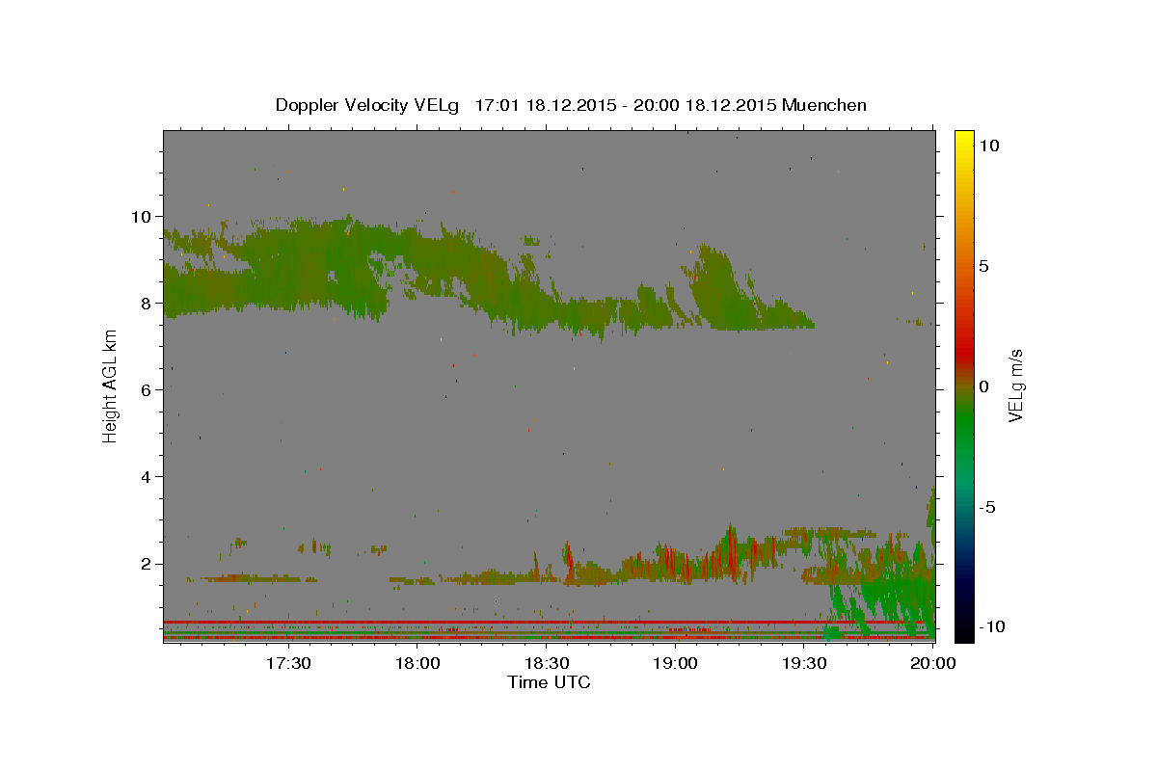Click the 20:00 time tick label
The height and width of the screenshot is (771, 1157).
click(x=932, y=663)
